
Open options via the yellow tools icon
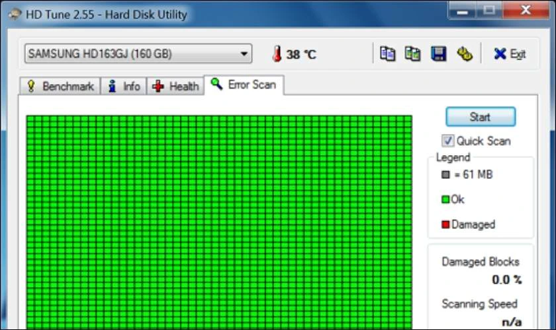(x=464, y=54)
